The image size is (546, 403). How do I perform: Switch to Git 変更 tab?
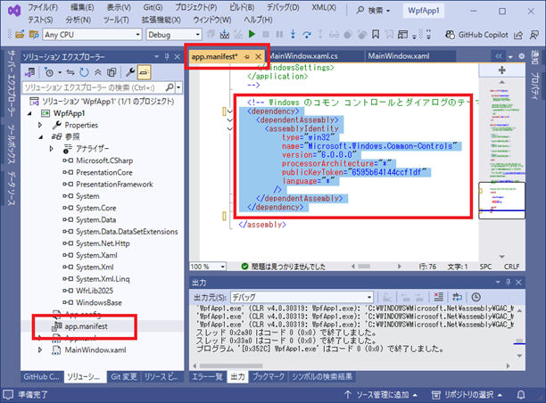pyautogui.click(x=124, y=376)
